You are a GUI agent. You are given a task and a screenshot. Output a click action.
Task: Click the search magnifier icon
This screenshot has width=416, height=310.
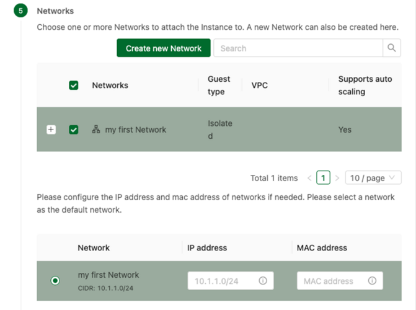[x=392, y=48]
